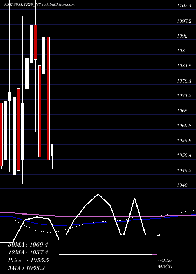Click the 1040 price axis label

182,185
